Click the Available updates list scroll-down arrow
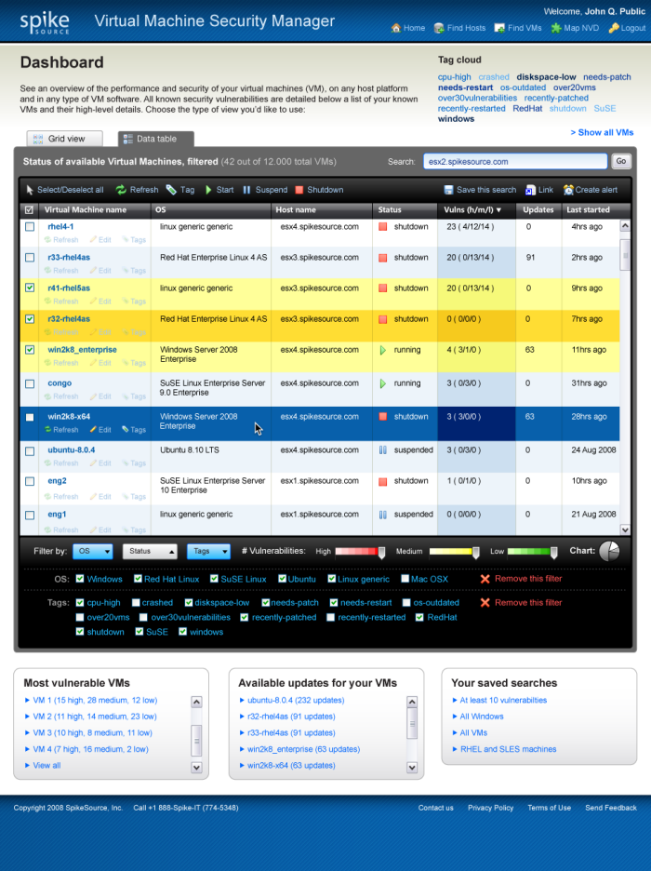The height and width of the screenshot is (871, 651). (412, 768)
